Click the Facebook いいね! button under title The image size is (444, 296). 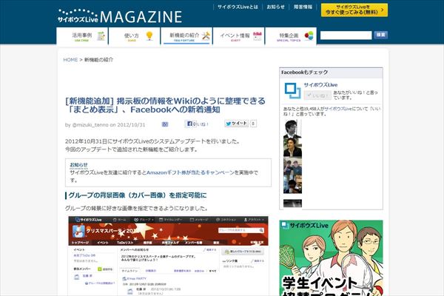coord(197,124)
